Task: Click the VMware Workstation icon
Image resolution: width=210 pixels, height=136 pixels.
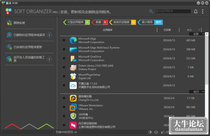Action: 73,107
